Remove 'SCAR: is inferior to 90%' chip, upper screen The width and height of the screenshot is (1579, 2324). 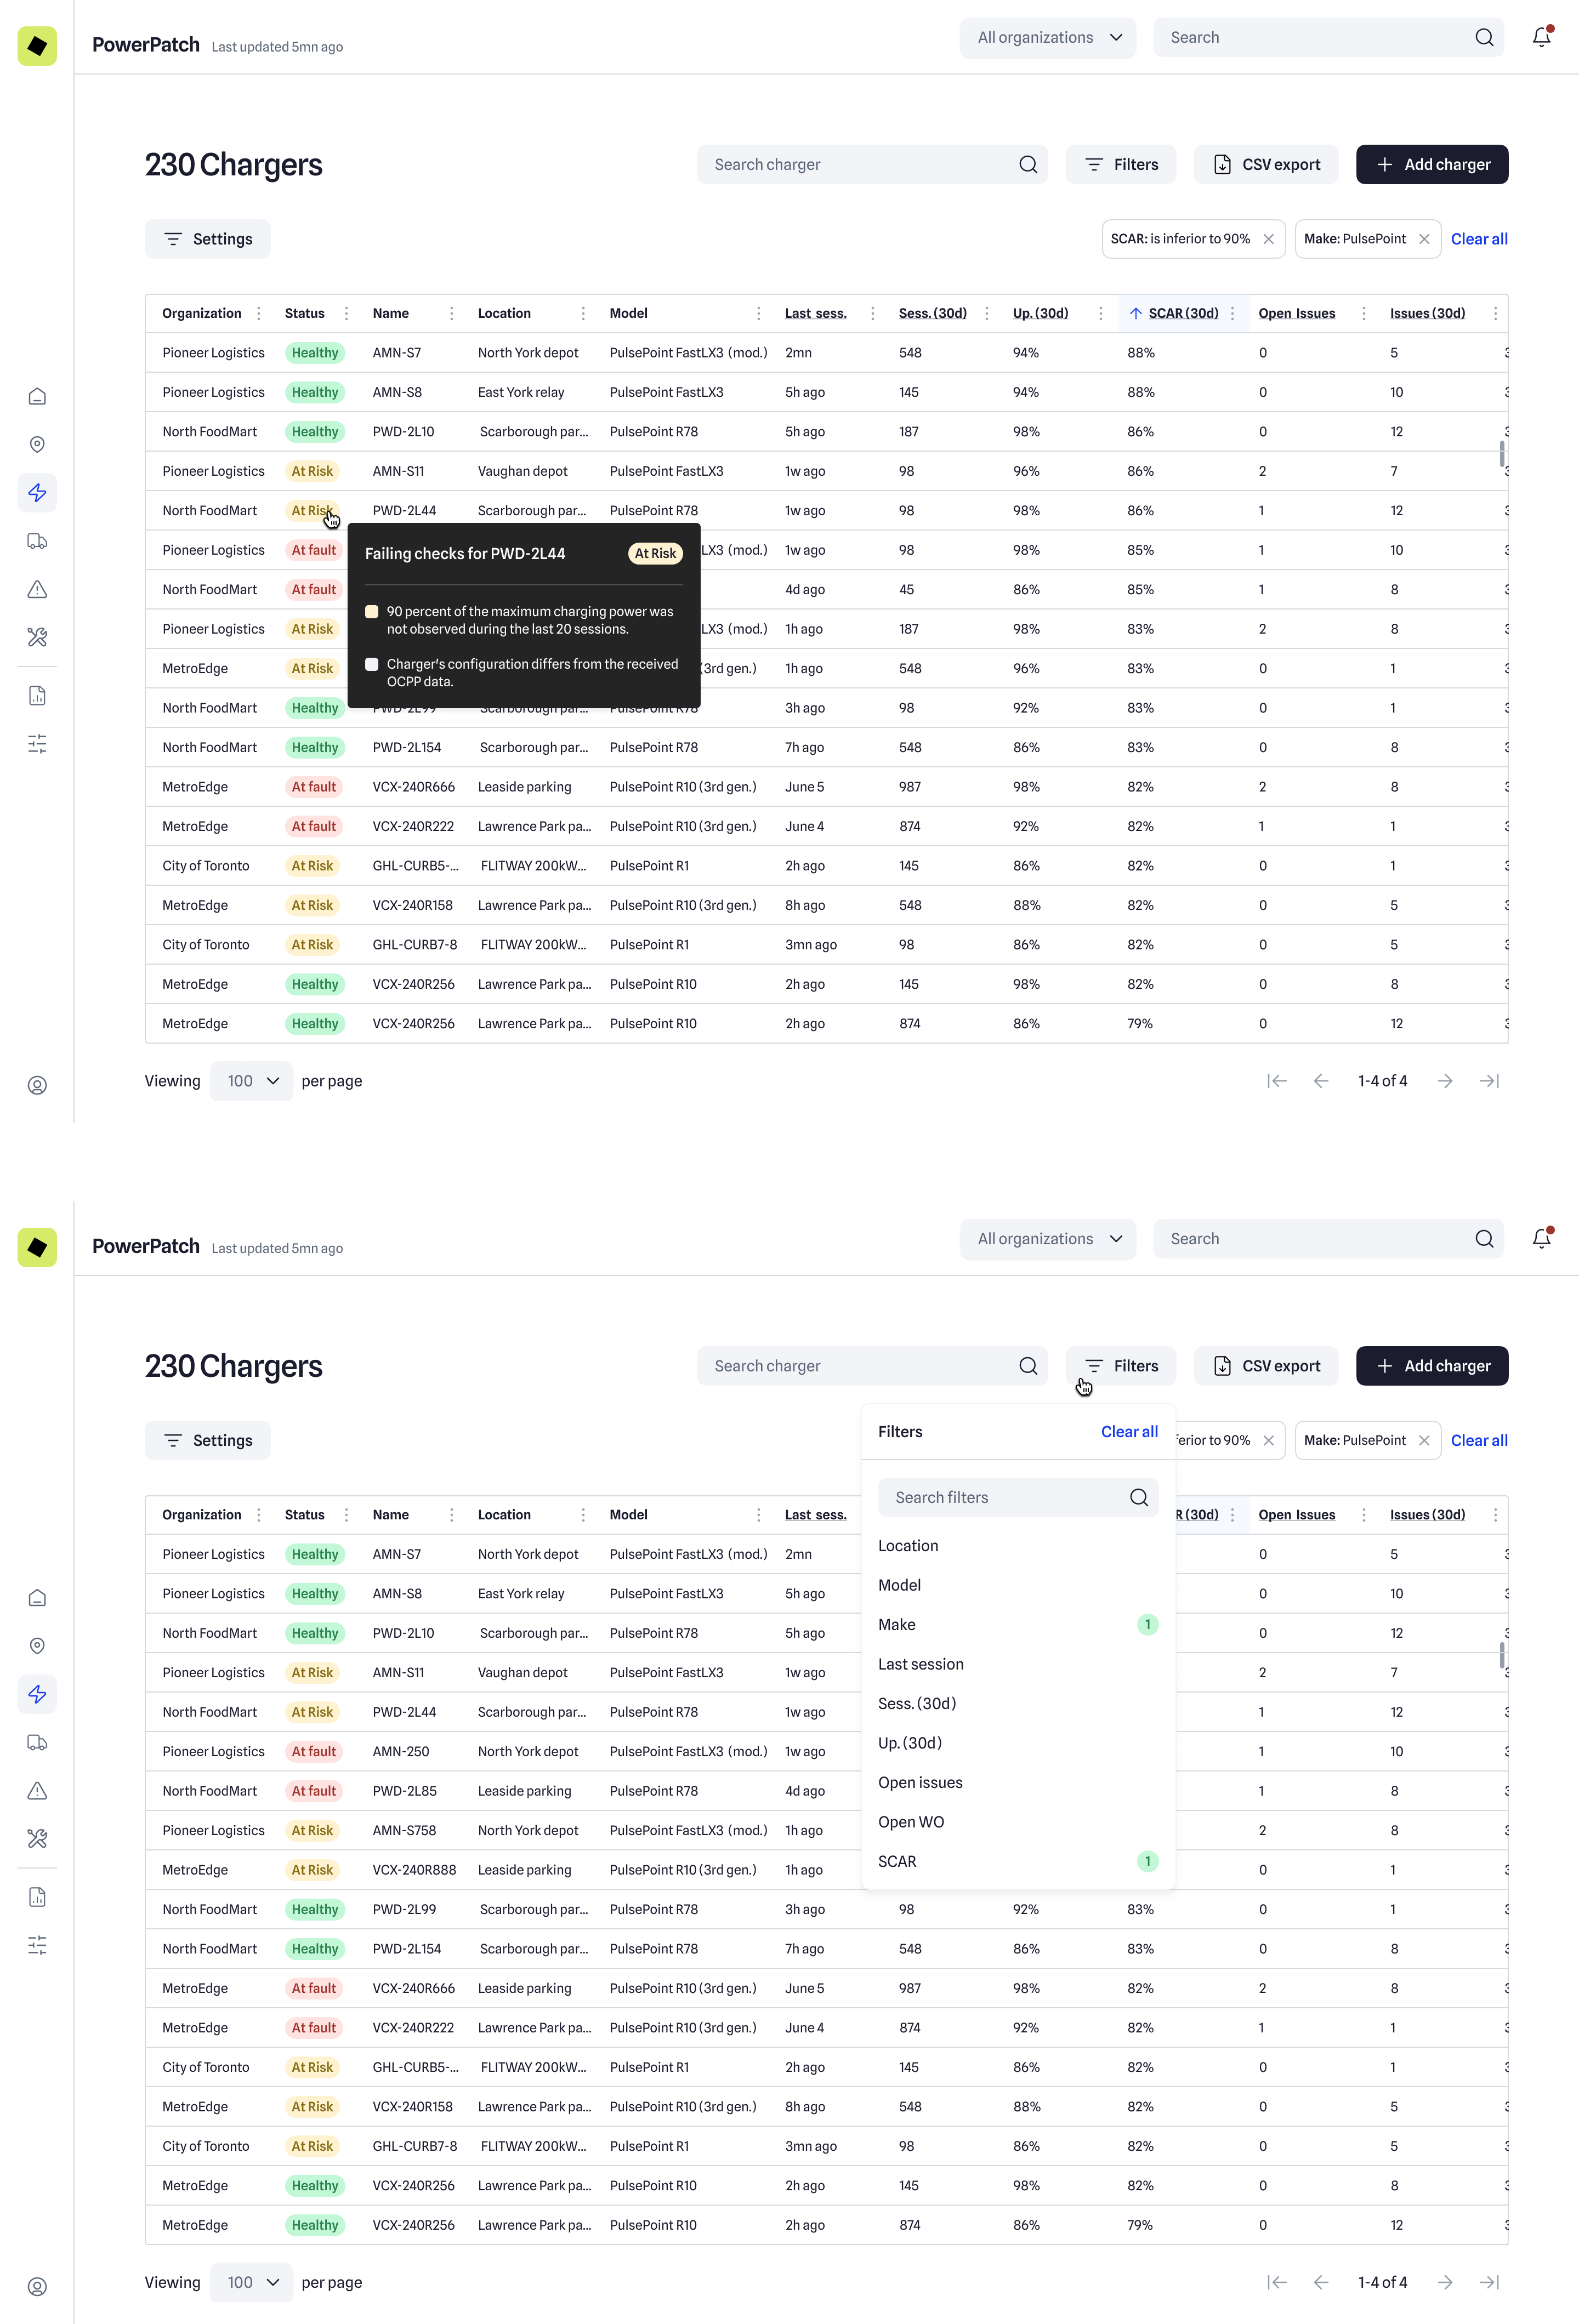(x=1268, y=239)
